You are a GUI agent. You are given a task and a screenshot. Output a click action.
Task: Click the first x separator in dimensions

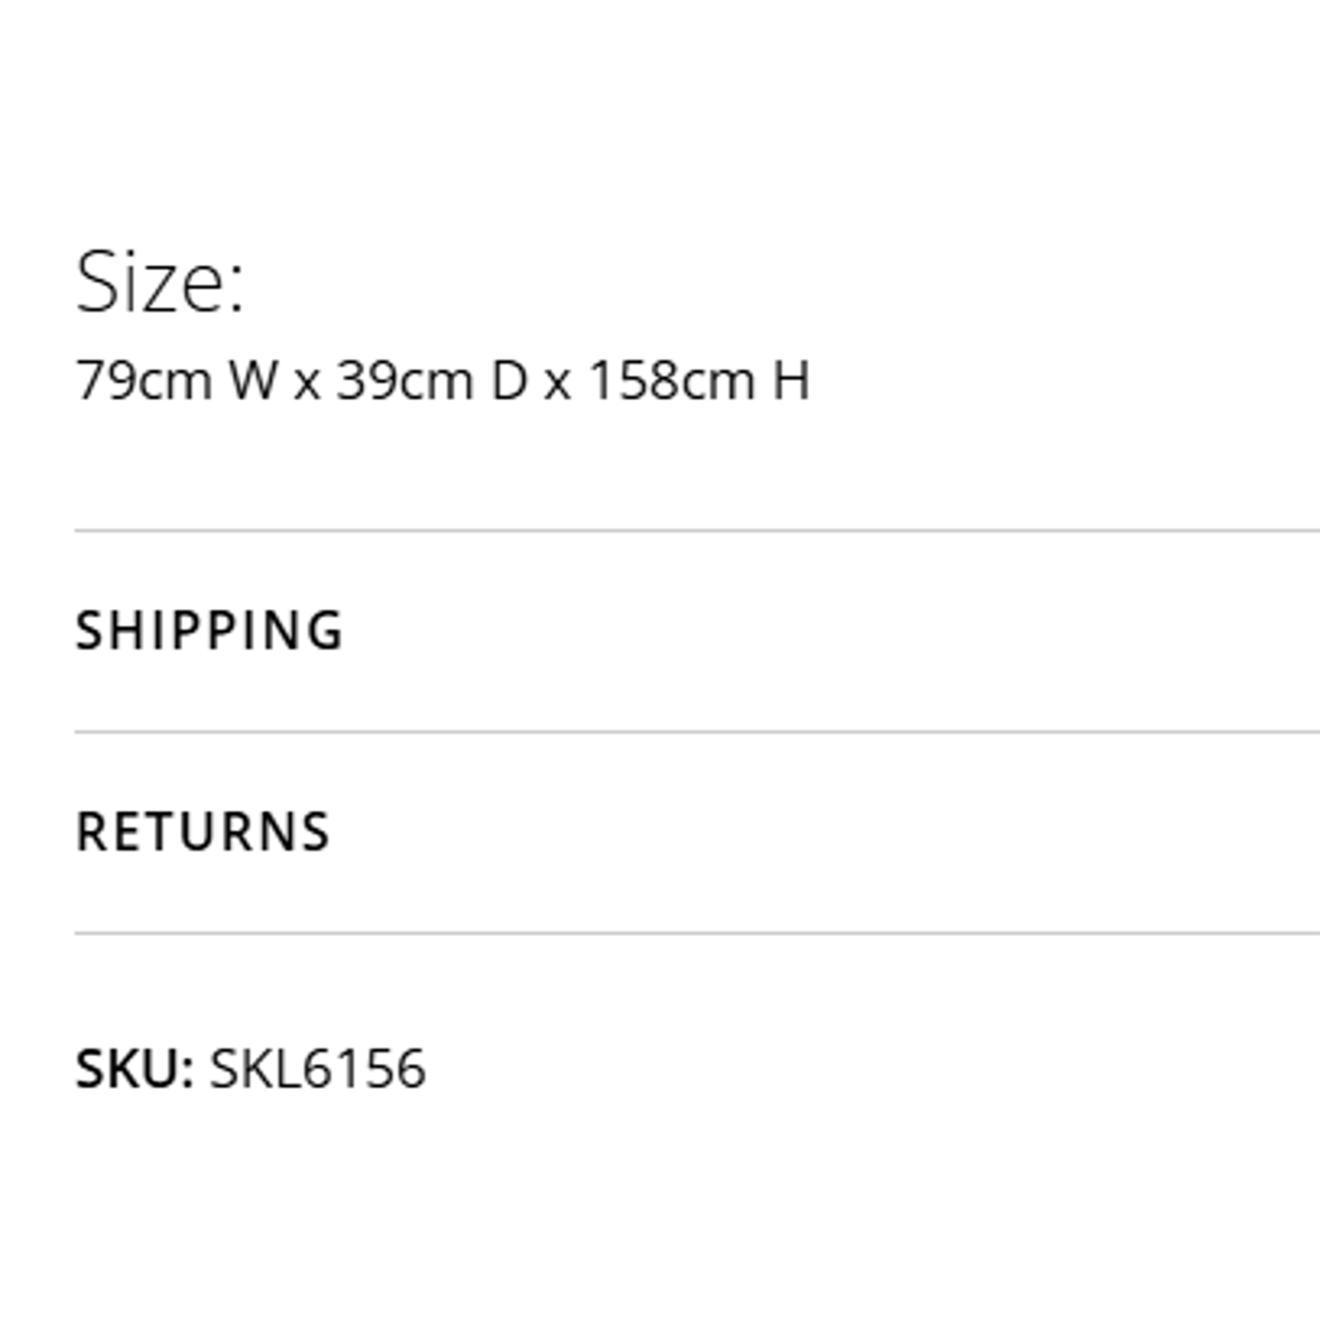coord(307,385)
